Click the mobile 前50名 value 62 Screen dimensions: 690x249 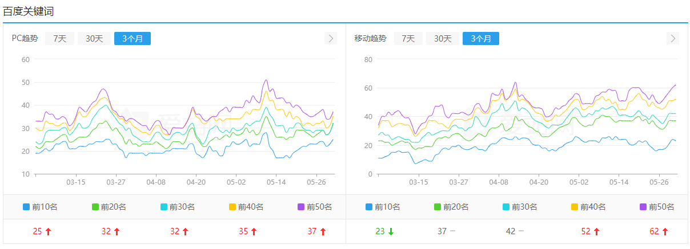[x=654, y=231]
